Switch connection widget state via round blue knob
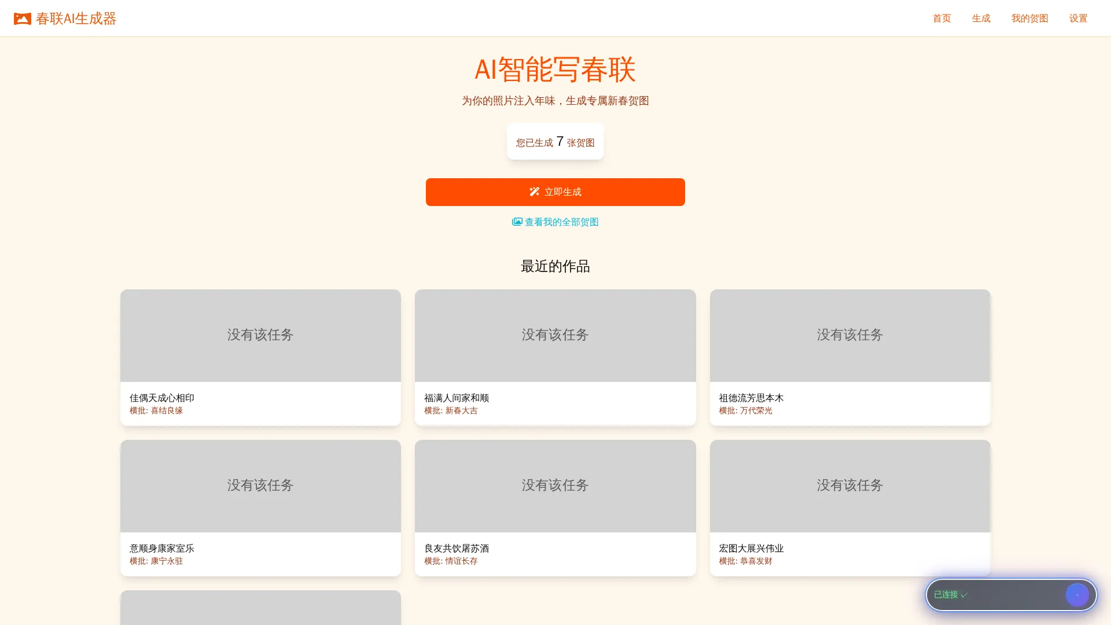Viewport: 1111px width, 625px height. (1077, 594)
